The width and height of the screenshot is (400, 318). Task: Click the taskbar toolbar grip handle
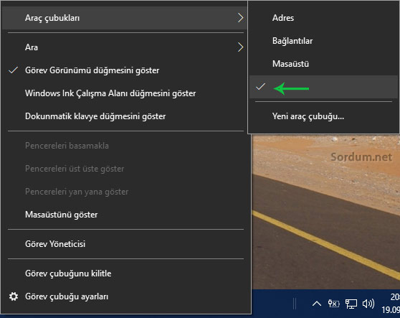coord(295,304)
